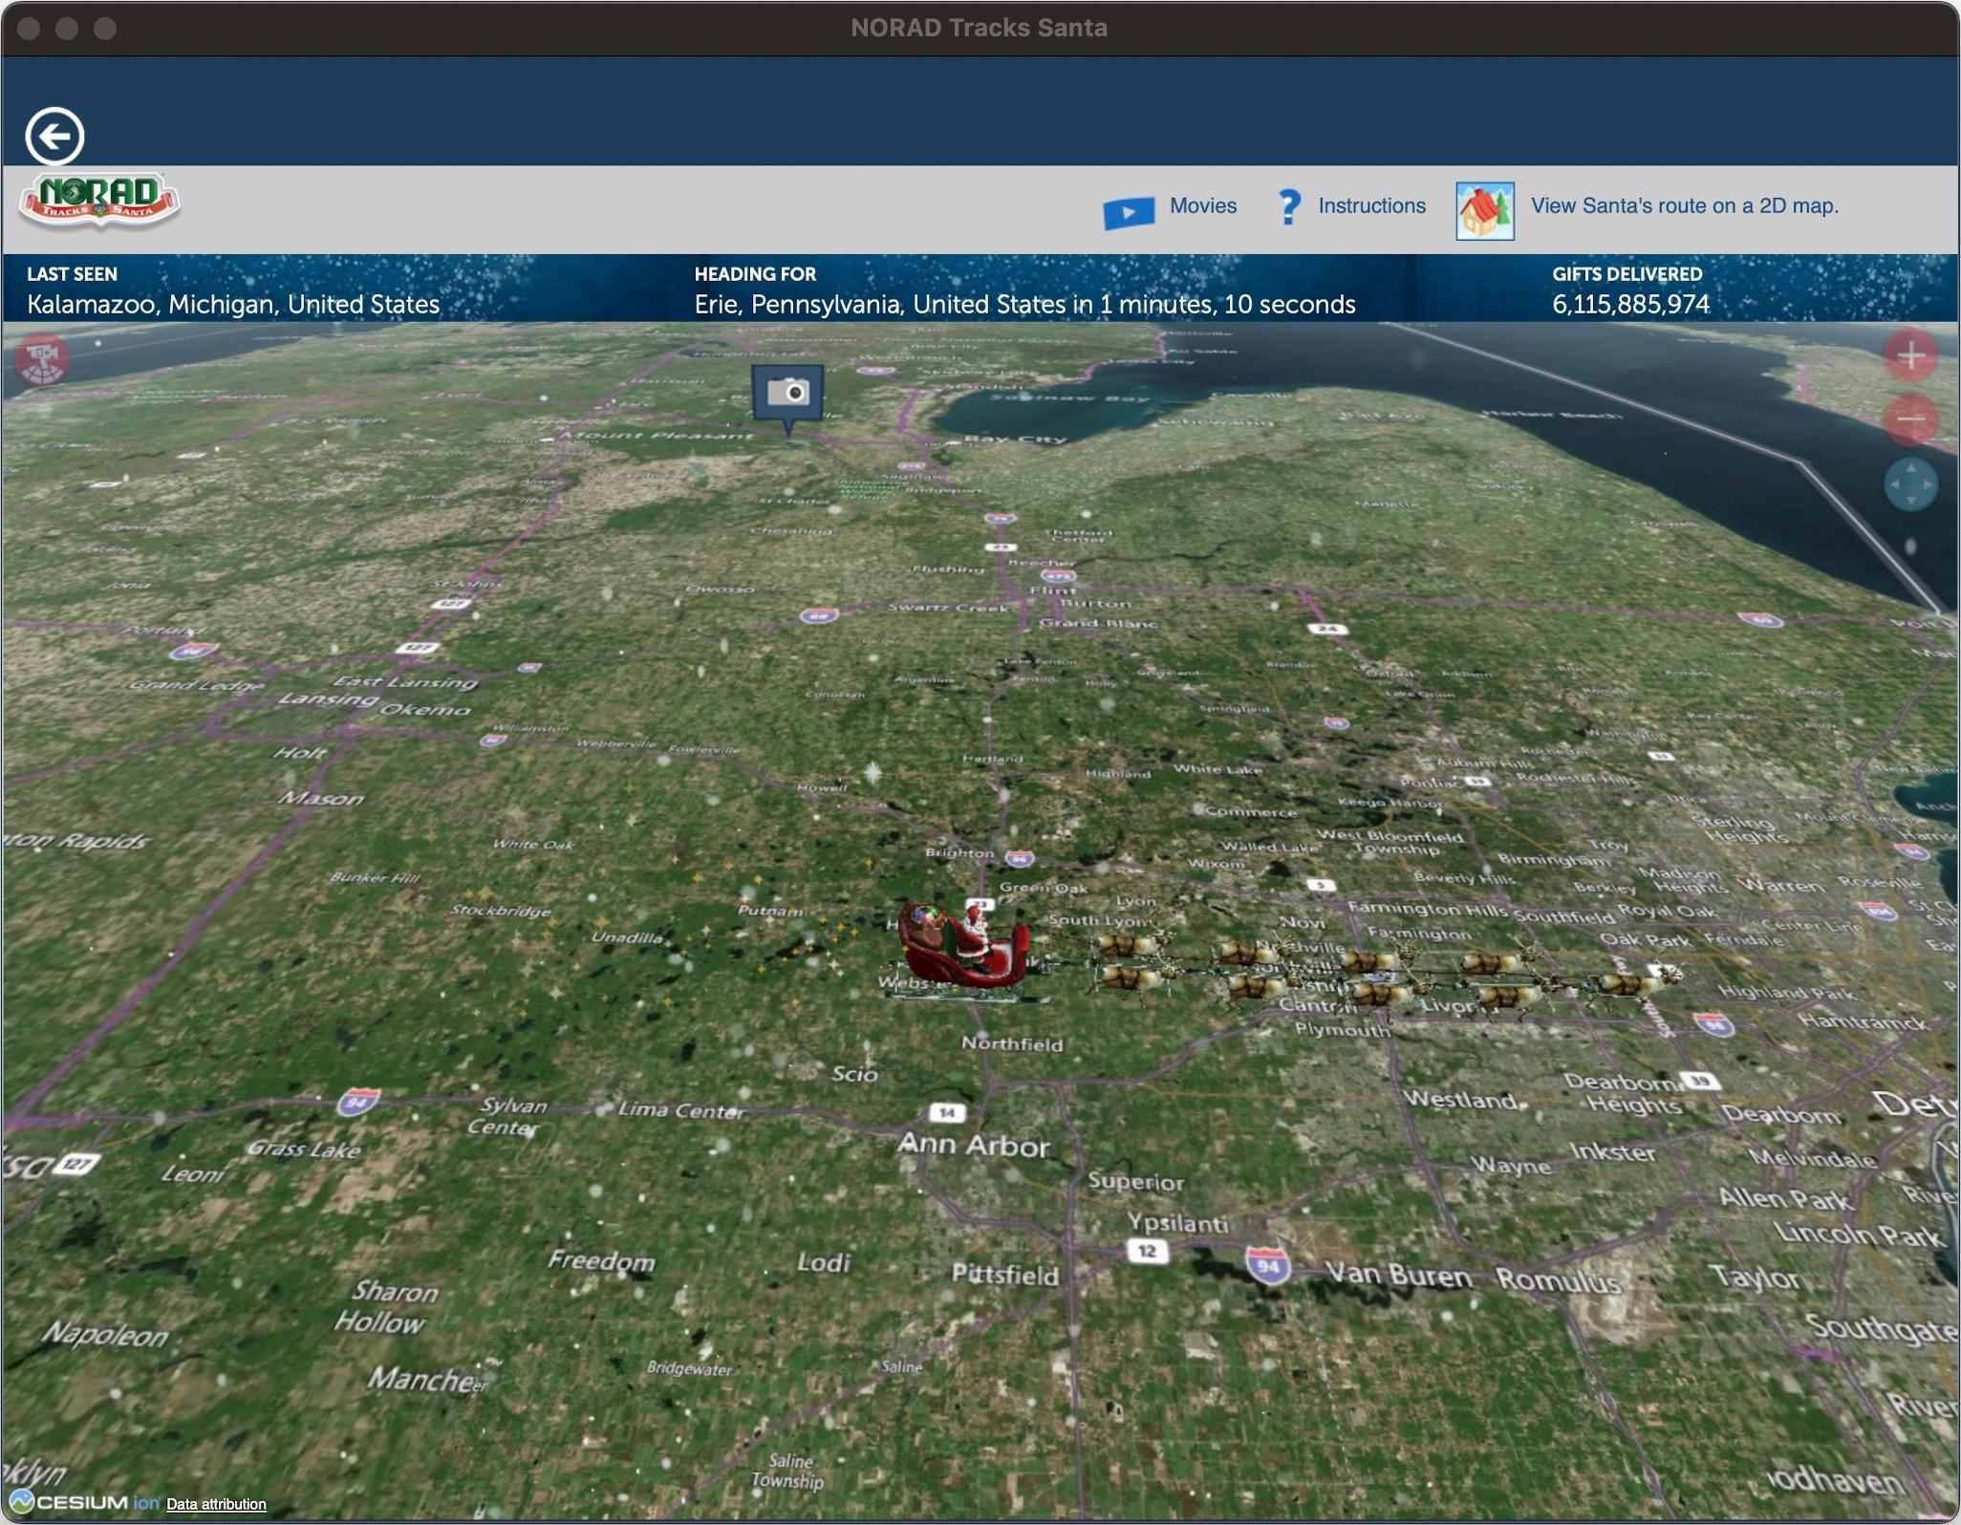The height and width of the screenshot is (1525, 1961).
Task: Click the Bay City map label
Action: tap(1015, 439)
